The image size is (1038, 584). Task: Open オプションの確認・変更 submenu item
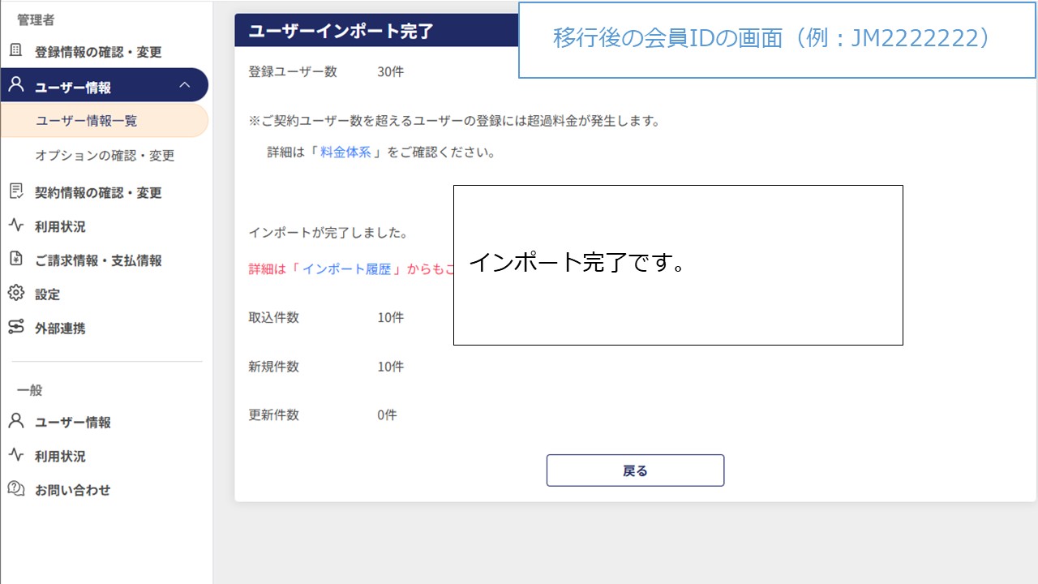(105, 155)
